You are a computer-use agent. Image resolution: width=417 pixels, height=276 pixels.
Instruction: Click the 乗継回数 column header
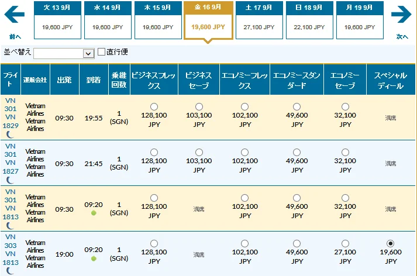click(119, 80)
